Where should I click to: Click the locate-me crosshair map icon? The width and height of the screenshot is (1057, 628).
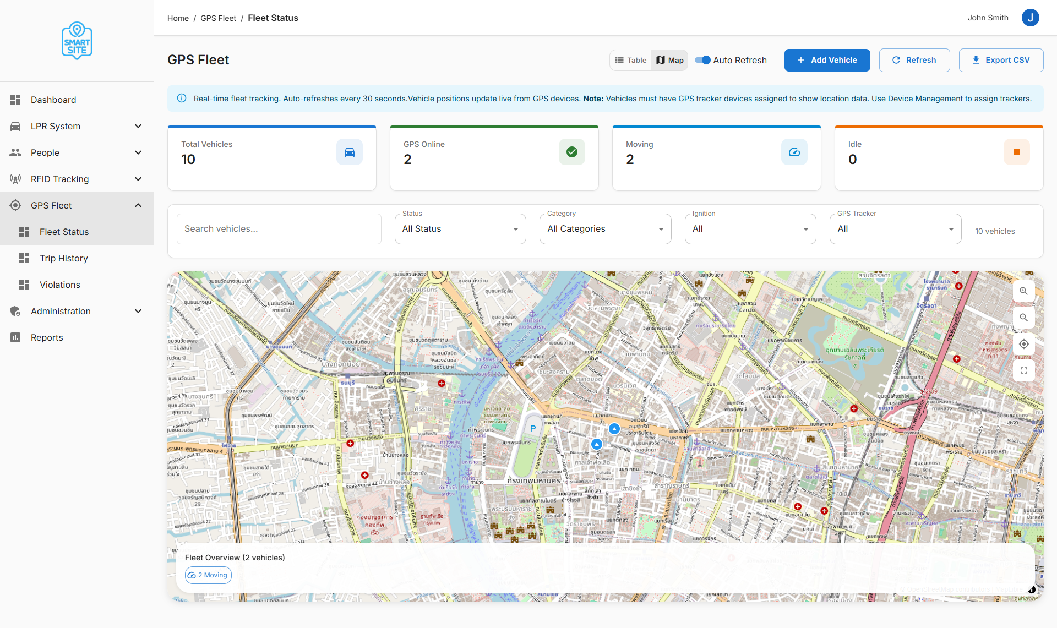coord(1023,344)
